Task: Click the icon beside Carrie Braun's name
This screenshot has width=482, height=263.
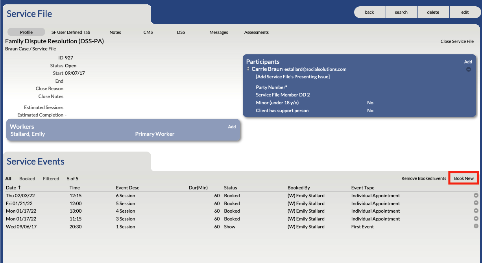Action: (248, 69)
